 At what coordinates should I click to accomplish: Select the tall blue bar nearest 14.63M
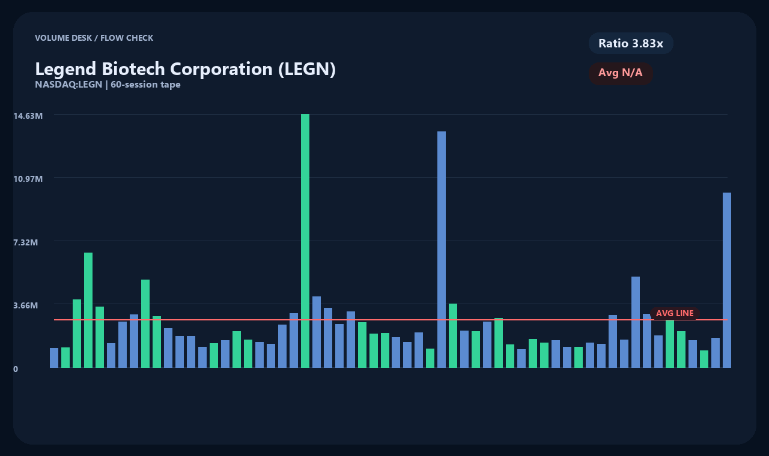tap(442, 250)
